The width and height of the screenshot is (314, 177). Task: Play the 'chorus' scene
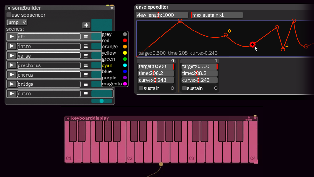12,75
